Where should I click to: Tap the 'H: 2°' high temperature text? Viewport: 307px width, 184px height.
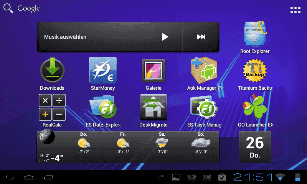(45, 155)
